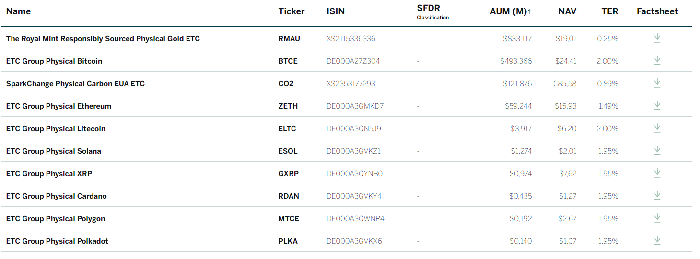This screenshot has width=700, height=259.
Task: Download the ETC Group Physical XRP factsheet
Action: (x=657, y=173)
